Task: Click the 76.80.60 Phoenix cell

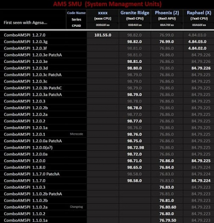Action: point(168,207)
